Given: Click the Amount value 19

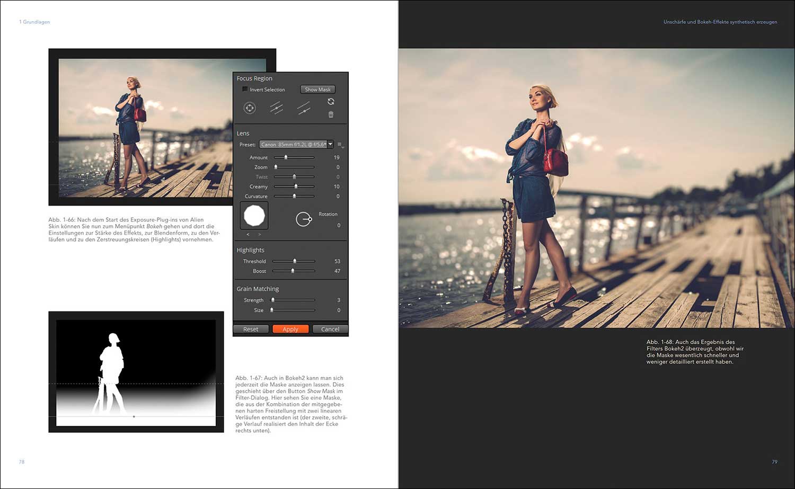Looking at the screenshot, I should pos(337,157).
